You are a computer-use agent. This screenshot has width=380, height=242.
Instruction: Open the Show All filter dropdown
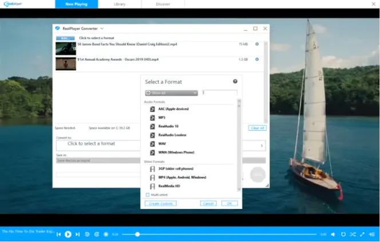pyautogui.click(x=171, y=93)
